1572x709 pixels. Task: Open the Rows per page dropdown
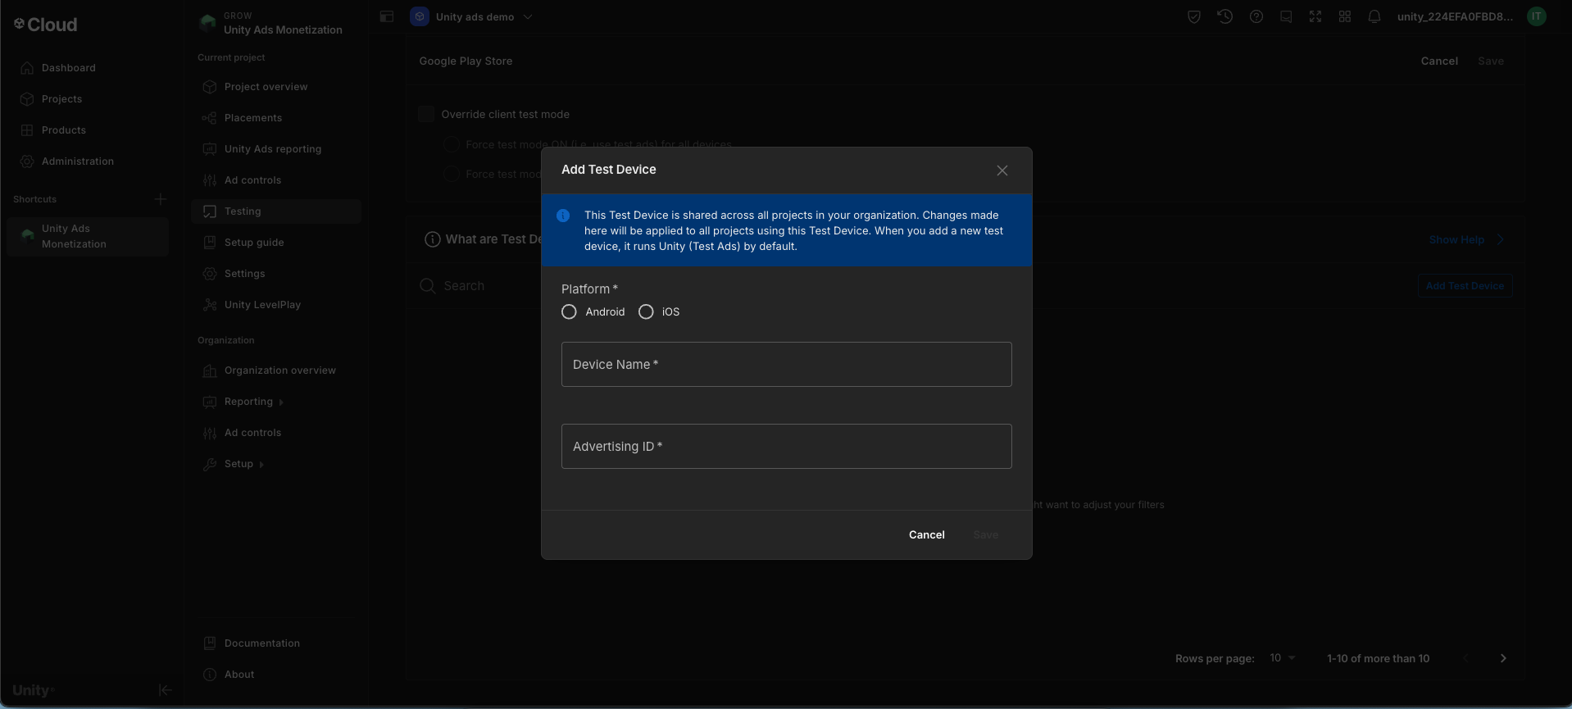1283,658
